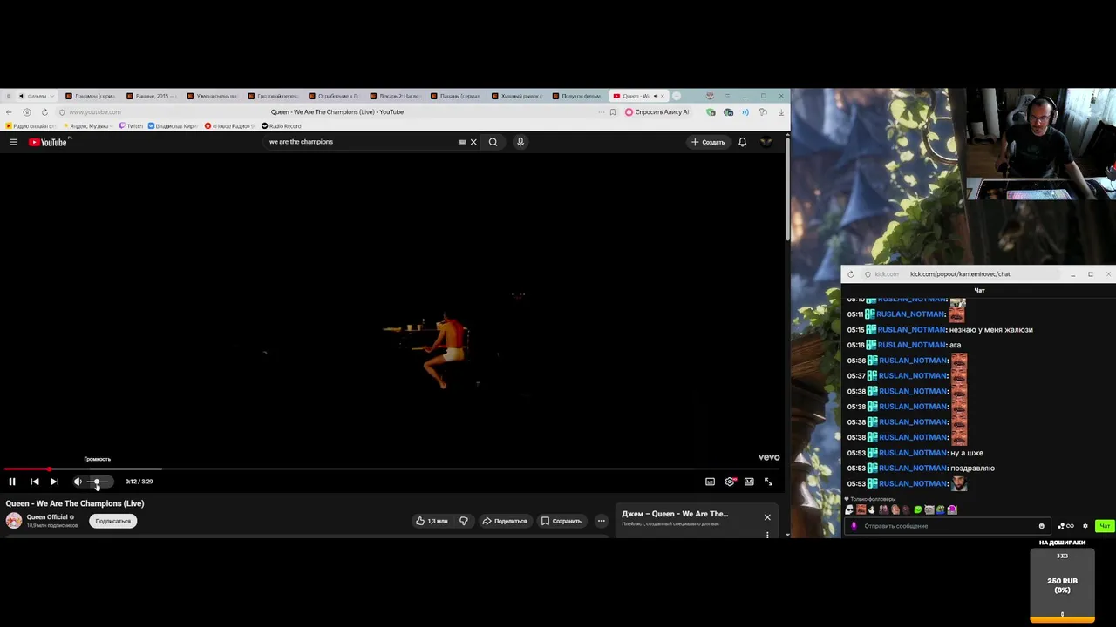The image size is (1116, 627).
Task: Mute the video with the speaker icon
Action: 78,482
